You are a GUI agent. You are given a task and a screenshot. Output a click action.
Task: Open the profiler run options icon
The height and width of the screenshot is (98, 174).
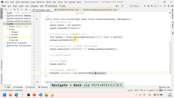[155, 6]
